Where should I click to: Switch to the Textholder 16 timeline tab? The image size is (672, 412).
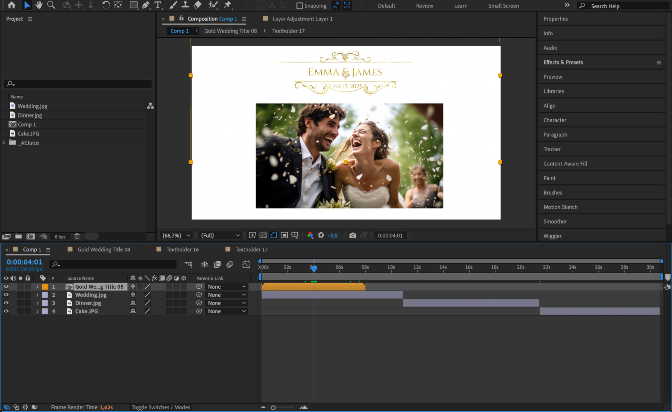point(182,249)
